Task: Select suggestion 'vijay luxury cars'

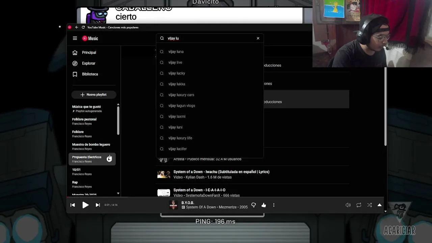Action: [x=210, y=95]
